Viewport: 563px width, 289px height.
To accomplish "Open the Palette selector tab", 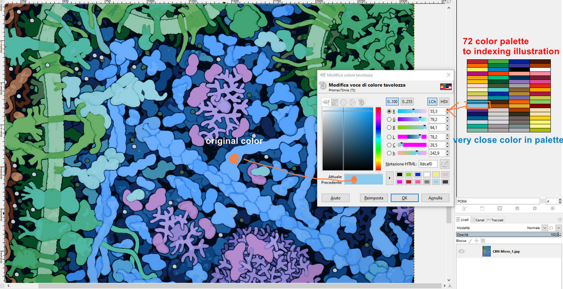I will coord(361,102).
